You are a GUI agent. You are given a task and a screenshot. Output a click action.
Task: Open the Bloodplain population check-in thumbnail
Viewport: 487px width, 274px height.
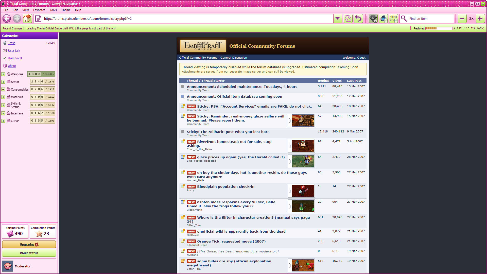point(303,191)
